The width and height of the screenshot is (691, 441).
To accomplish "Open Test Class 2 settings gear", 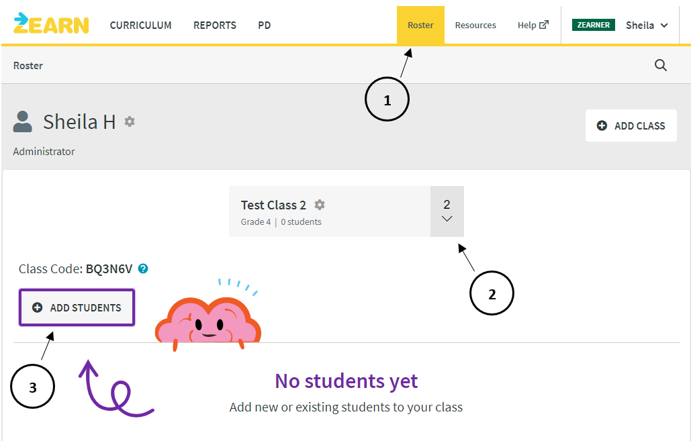I will (320, 205).
